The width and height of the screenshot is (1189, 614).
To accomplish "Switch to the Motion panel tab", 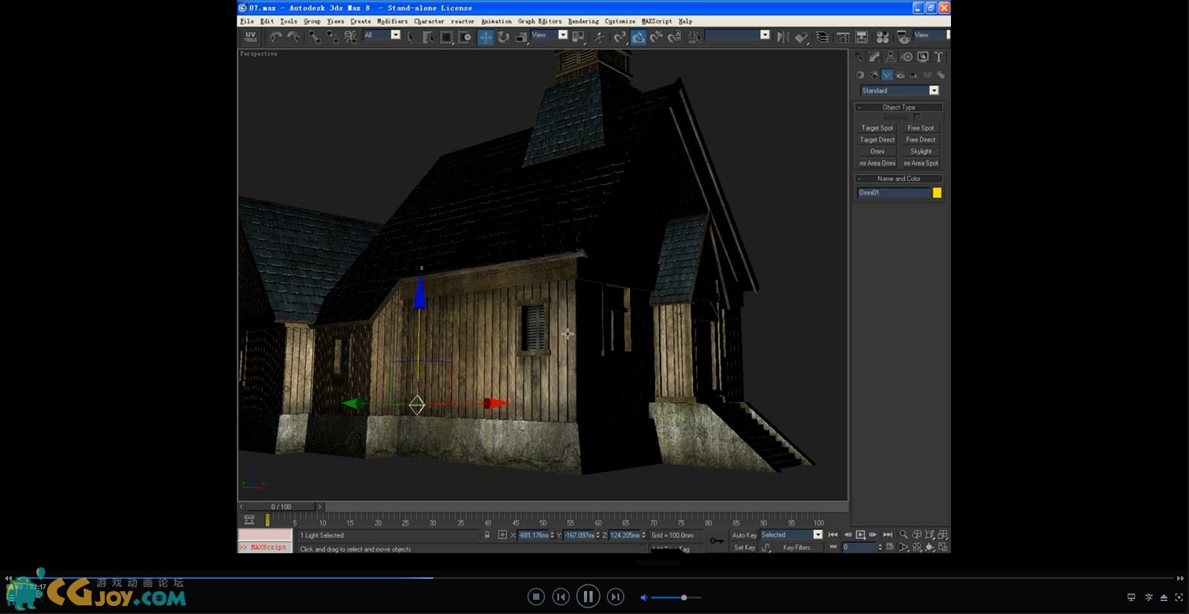I will click(x=907, y=57).
